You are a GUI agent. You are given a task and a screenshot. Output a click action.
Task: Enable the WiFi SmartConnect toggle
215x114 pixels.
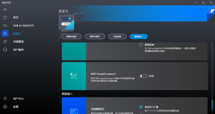(x=143, y=76)
